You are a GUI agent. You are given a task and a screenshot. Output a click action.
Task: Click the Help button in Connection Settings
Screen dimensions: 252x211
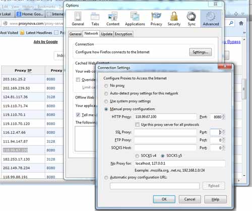coord(215,199)
